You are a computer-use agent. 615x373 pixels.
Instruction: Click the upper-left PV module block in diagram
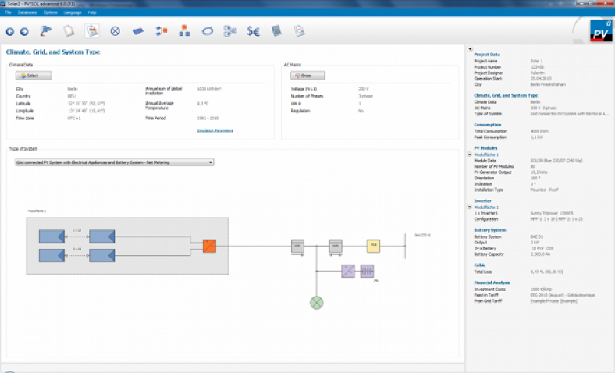pyautogui.click(x=52, y=236)
